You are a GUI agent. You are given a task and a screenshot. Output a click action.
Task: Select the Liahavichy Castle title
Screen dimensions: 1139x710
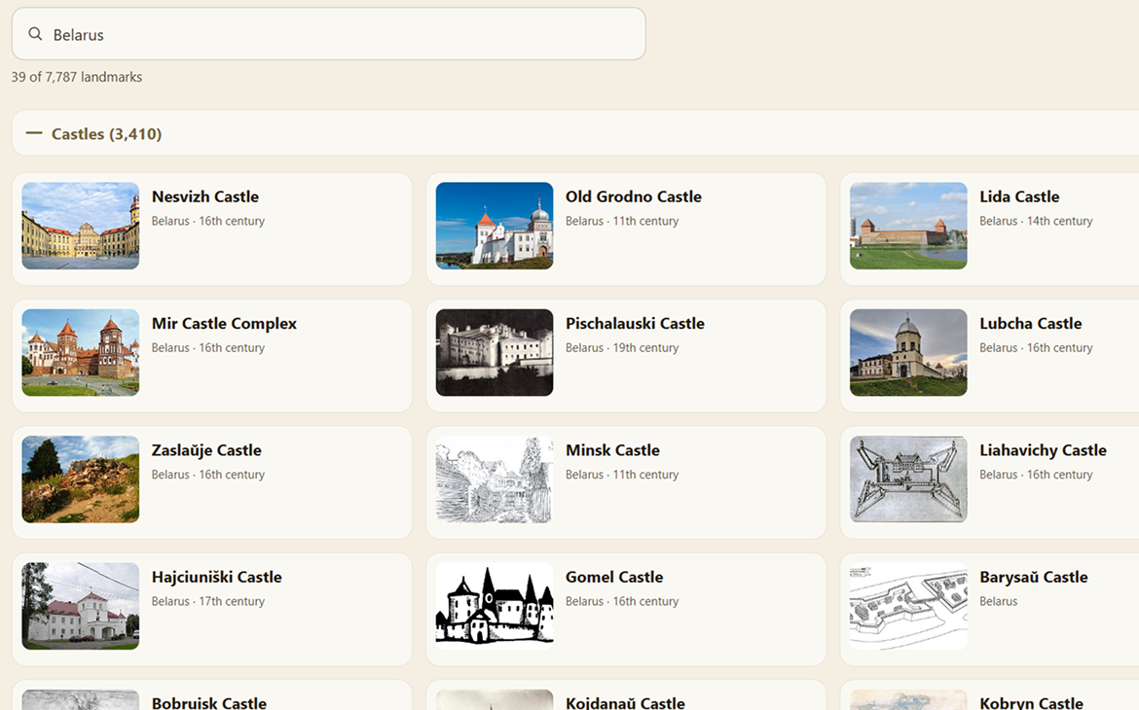click(x=1043, y=450)
